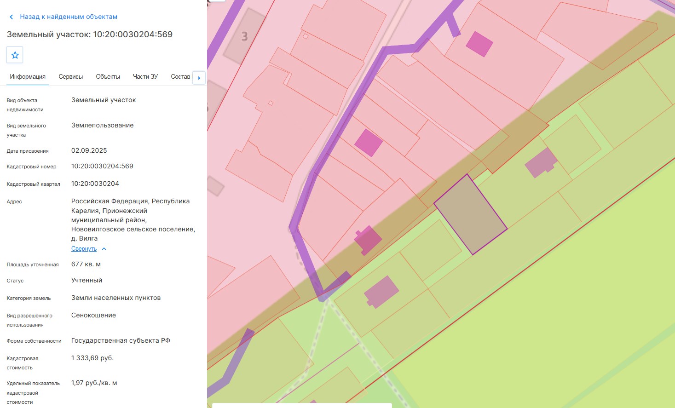Click the back arrow chevron icon
This screenshot has width=675, height=408.
click(12, 17)
